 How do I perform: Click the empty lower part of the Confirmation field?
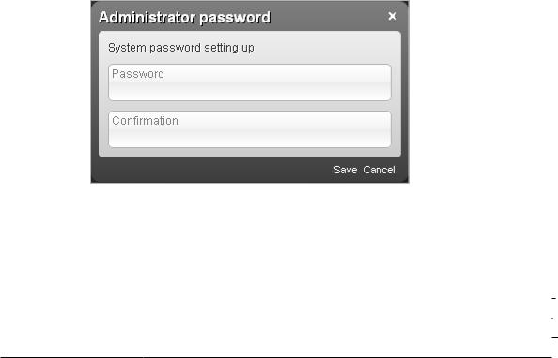tap(250, 139)
